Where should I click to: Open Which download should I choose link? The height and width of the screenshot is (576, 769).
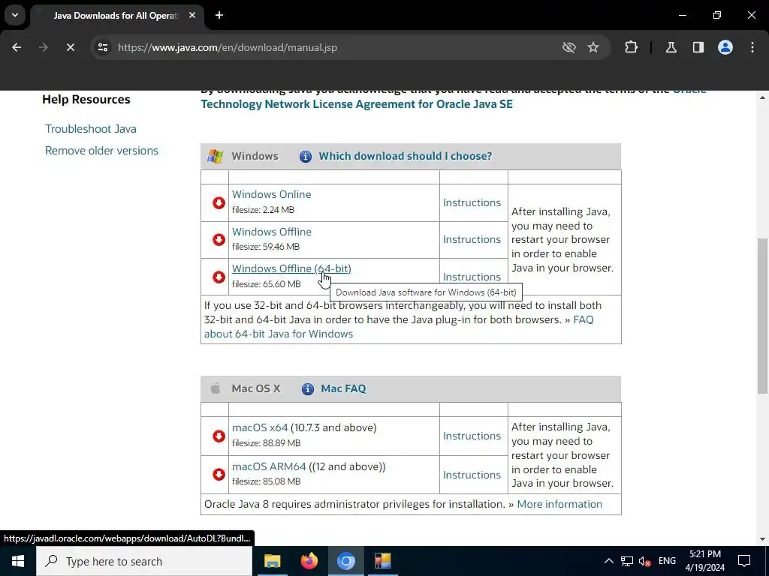pyautogui.click(x=405, y=156)
